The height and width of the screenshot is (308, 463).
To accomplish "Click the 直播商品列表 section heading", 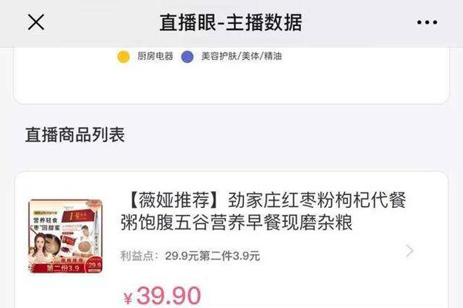I will coord(75,135).
